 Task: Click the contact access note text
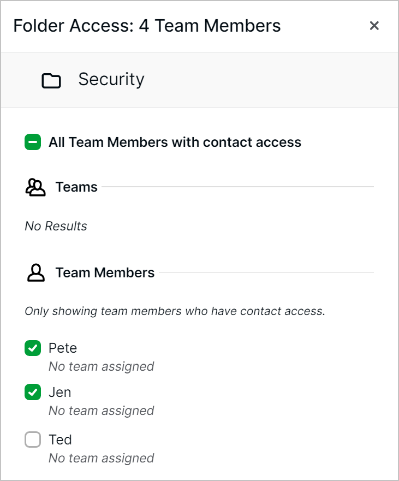tap(175, 312)
